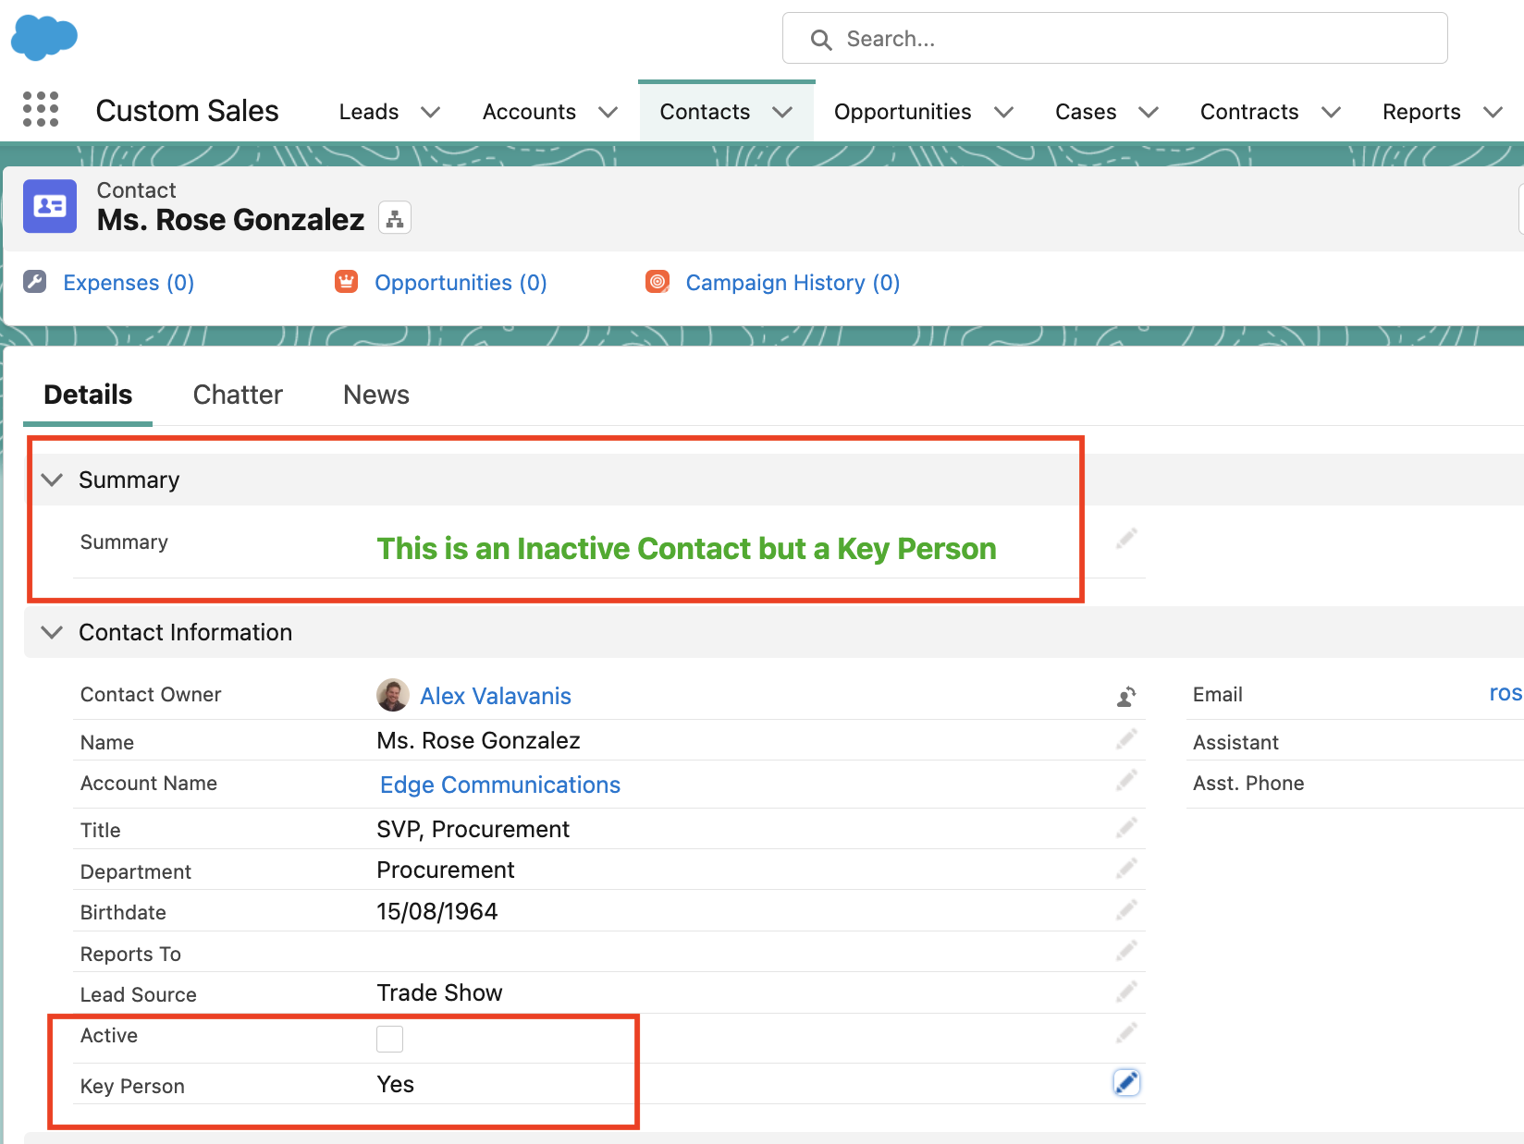Click the pencil icon for Summary
1524x1144 pixels.
[1125, 539]
